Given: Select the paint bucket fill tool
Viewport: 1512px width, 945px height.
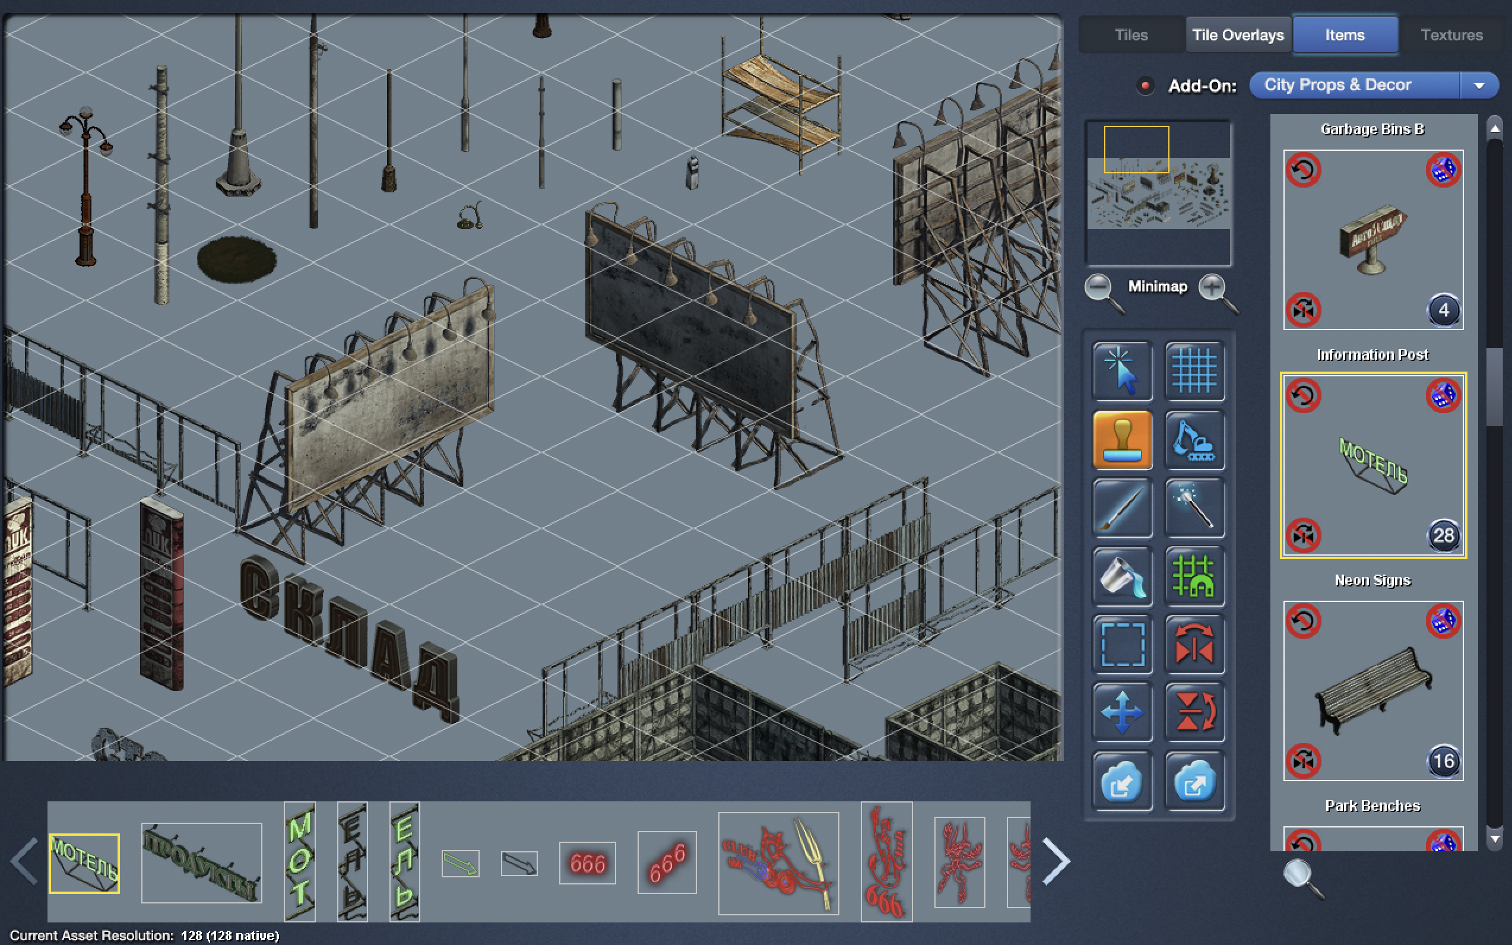Looking at the screenshot, I should click(x=1122, y=576).
